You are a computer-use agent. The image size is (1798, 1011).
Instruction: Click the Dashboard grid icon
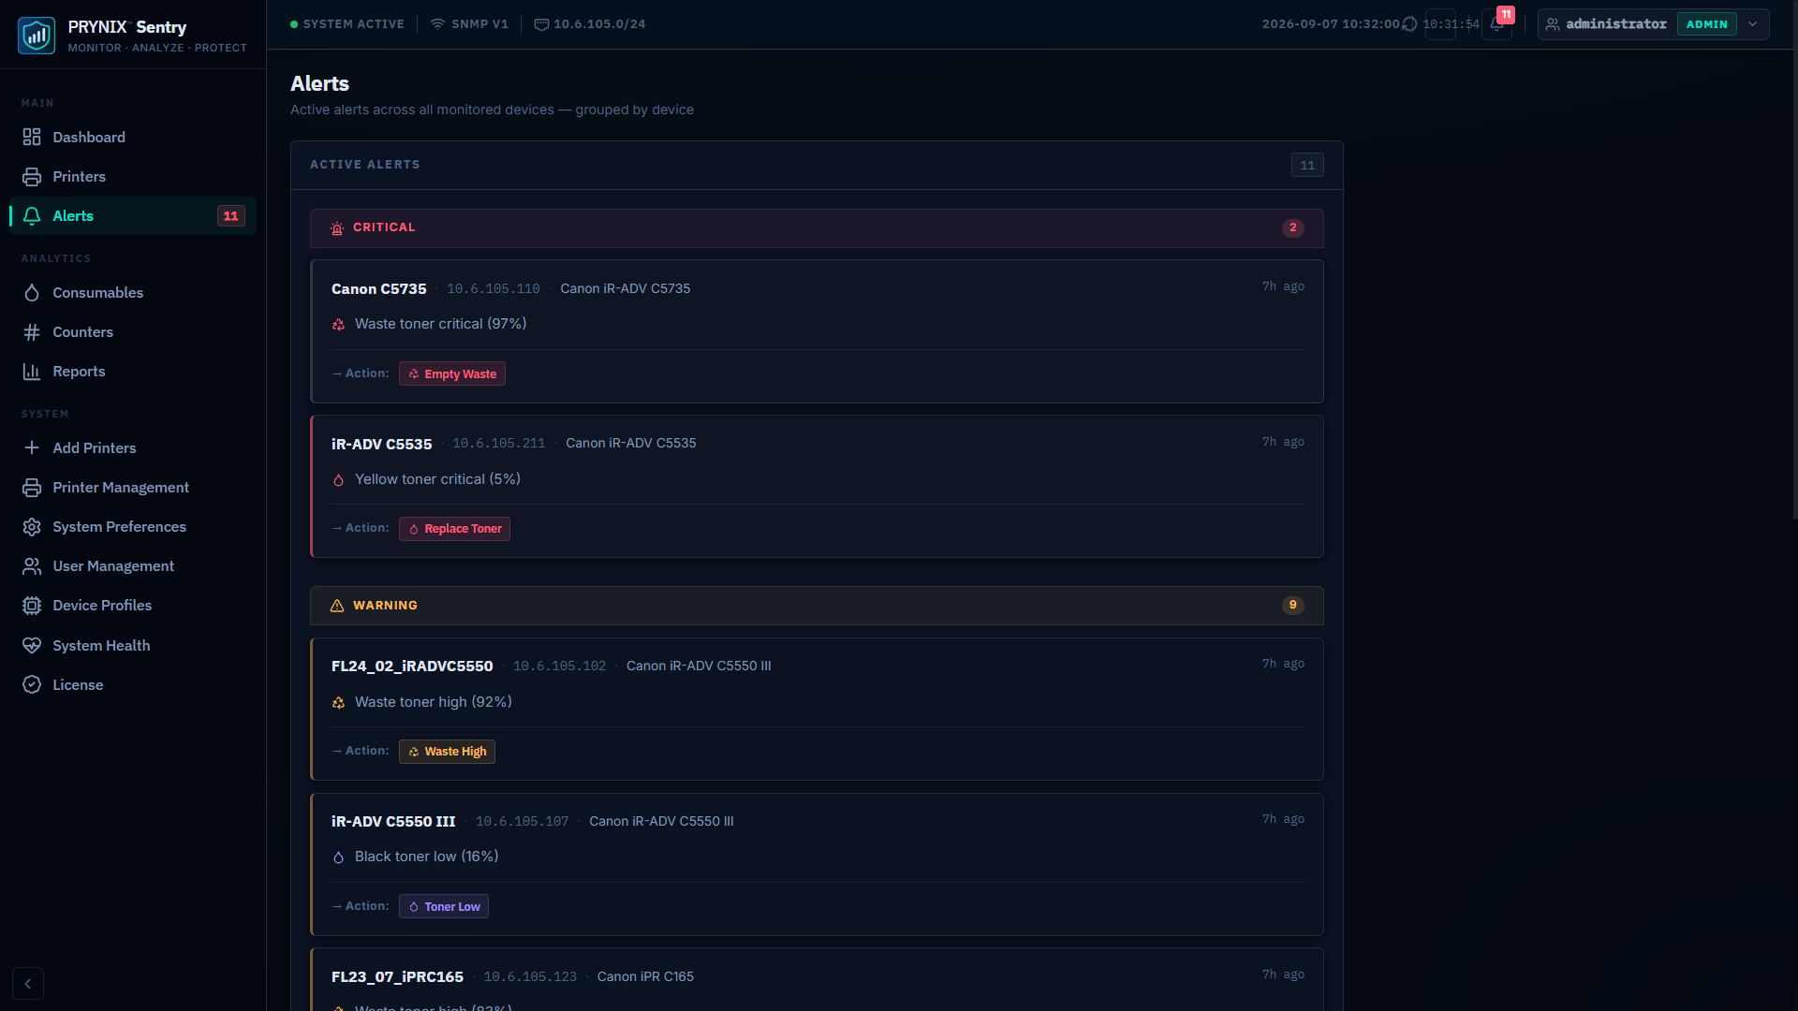32,137
